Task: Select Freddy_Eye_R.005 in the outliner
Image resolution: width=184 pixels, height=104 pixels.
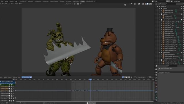Action: click(169, 12)
